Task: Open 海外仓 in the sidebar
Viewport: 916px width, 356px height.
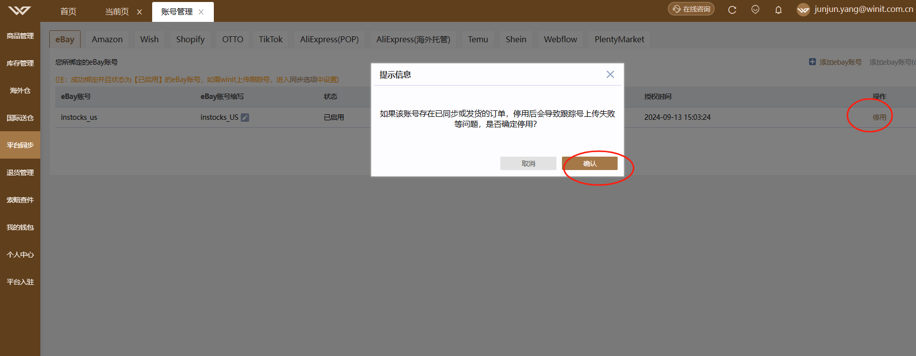Action: tap(20, 90)
